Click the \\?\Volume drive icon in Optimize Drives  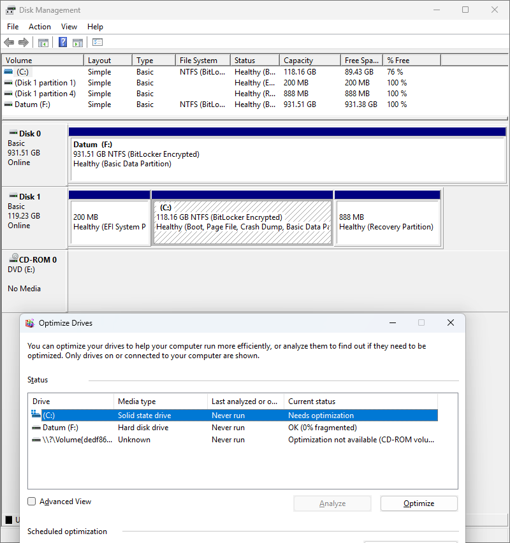[x=36, y=440]
